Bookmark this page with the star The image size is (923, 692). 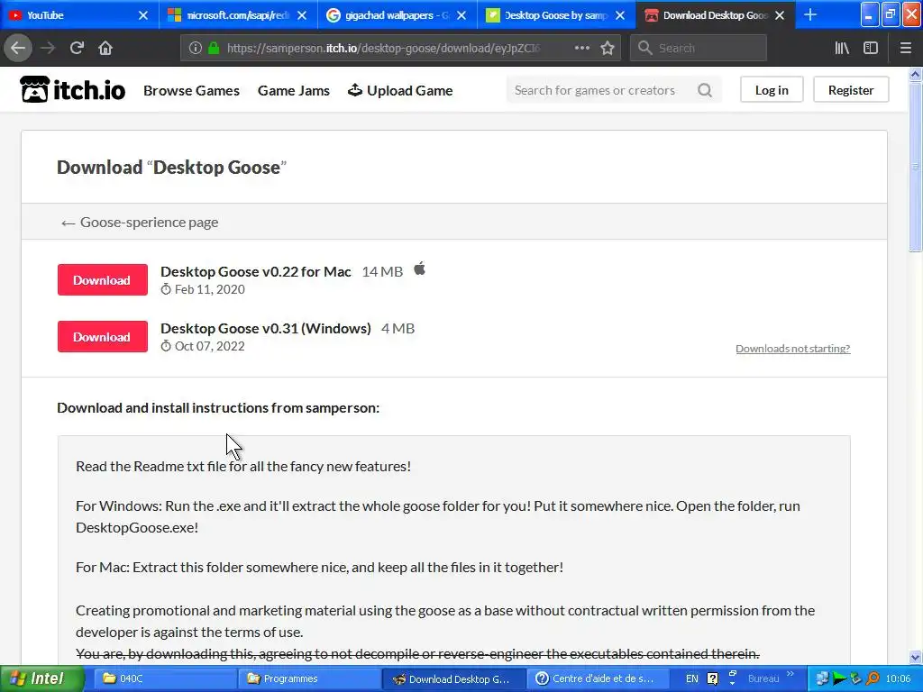(x=608, y=48)
